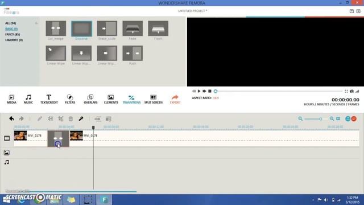Image resolution: width=364 pixels, height=205 pixels.
Task: Undo the last timeline action
Action: 11,119
